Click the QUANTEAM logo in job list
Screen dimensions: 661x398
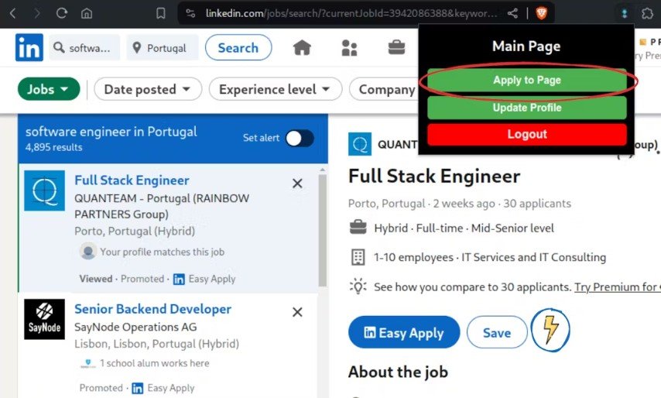pyautogui.click(x=44, y=190)
